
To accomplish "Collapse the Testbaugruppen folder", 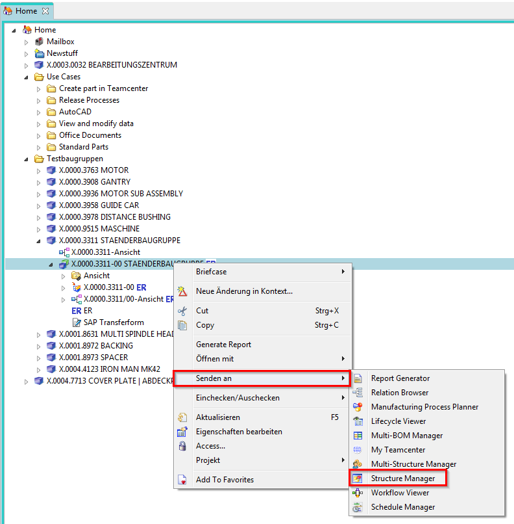I will pyautogui.click(x=27, y=159).
